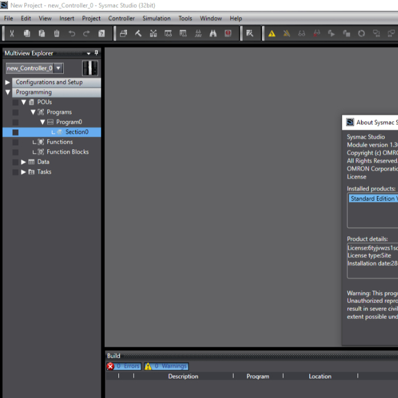Image resolution: width=398 pixels, height=398 pixels.
Task: Expand the Tasks tree node
Action: coord(23,172)
